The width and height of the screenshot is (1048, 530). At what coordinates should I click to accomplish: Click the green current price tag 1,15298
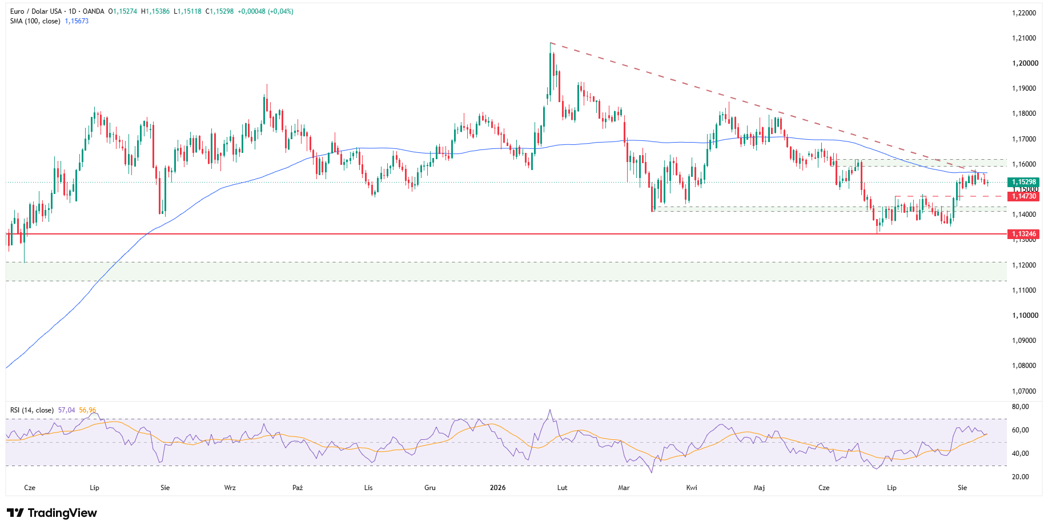(1024, 183)
